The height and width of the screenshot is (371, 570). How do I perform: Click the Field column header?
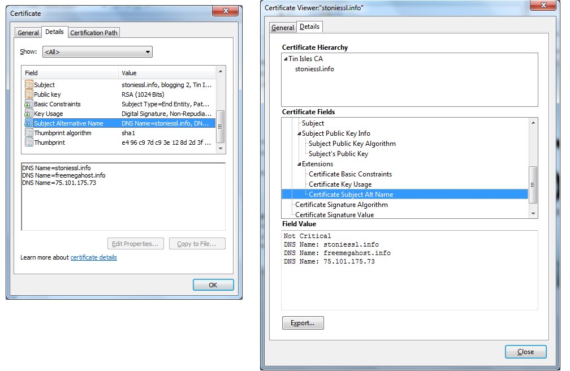click(x=70, y=73)
